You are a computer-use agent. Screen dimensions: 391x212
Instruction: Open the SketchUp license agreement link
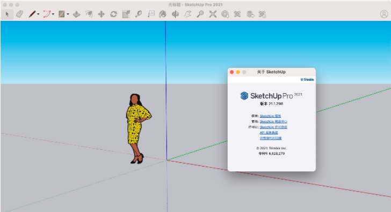point(273,127)
